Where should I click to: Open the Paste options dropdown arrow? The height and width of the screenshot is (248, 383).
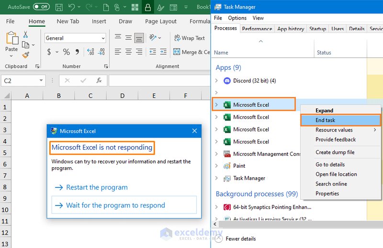coord(11,56)
